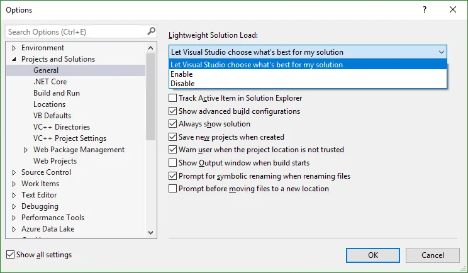The image size is (468, 273).
Task: Click the options tree scrollbar thumb
Action: pyautogui.click(x=151, y=97)
